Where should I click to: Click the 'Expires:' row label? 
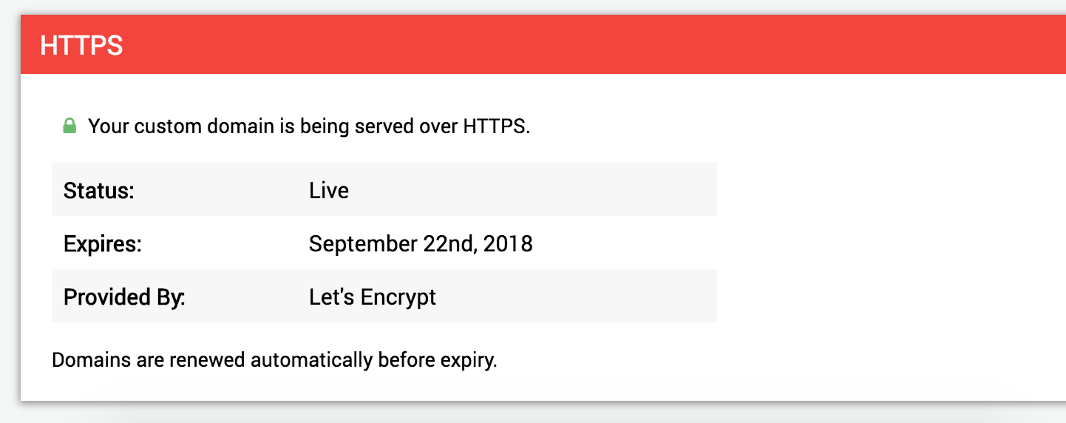[x=102, y=243]
